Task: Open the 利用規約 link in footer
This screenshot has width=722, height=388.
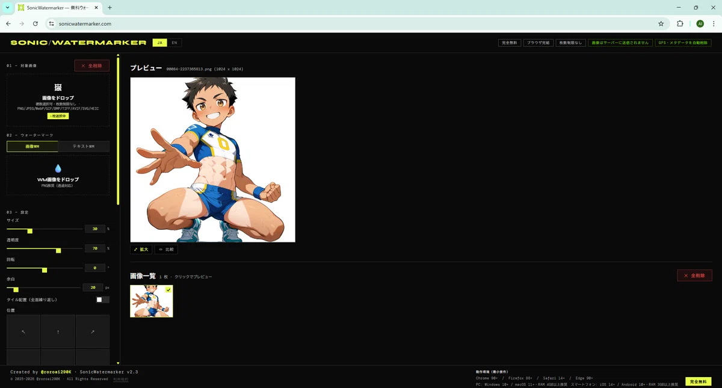Action: coord(121,379)
